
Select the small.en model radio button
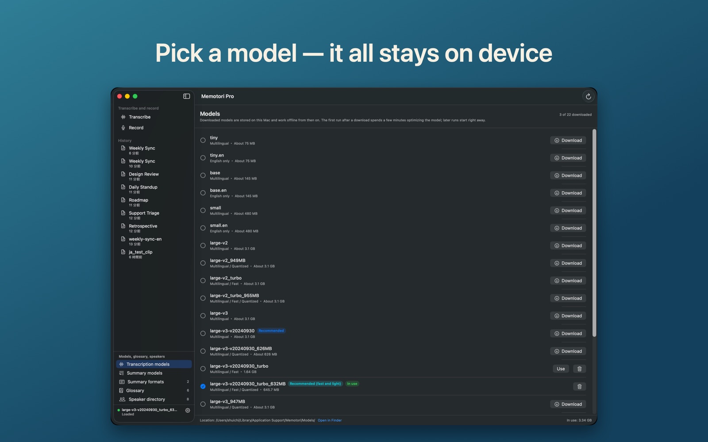pos(203,228)
